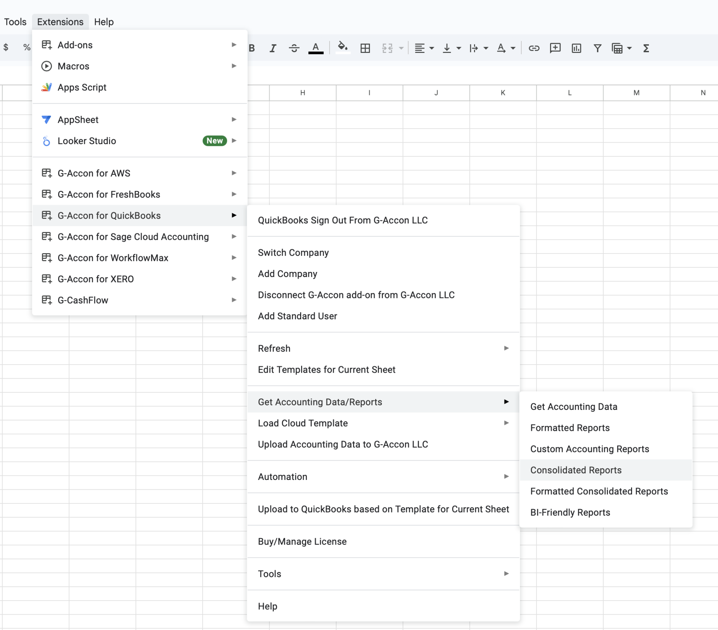Expand G-CashFlow submenu
Viewport: 718px width, 630px height.
[140, 300]
